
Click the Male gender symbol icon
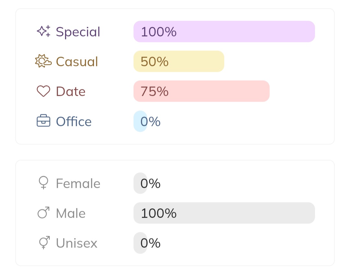coord(43,213)
